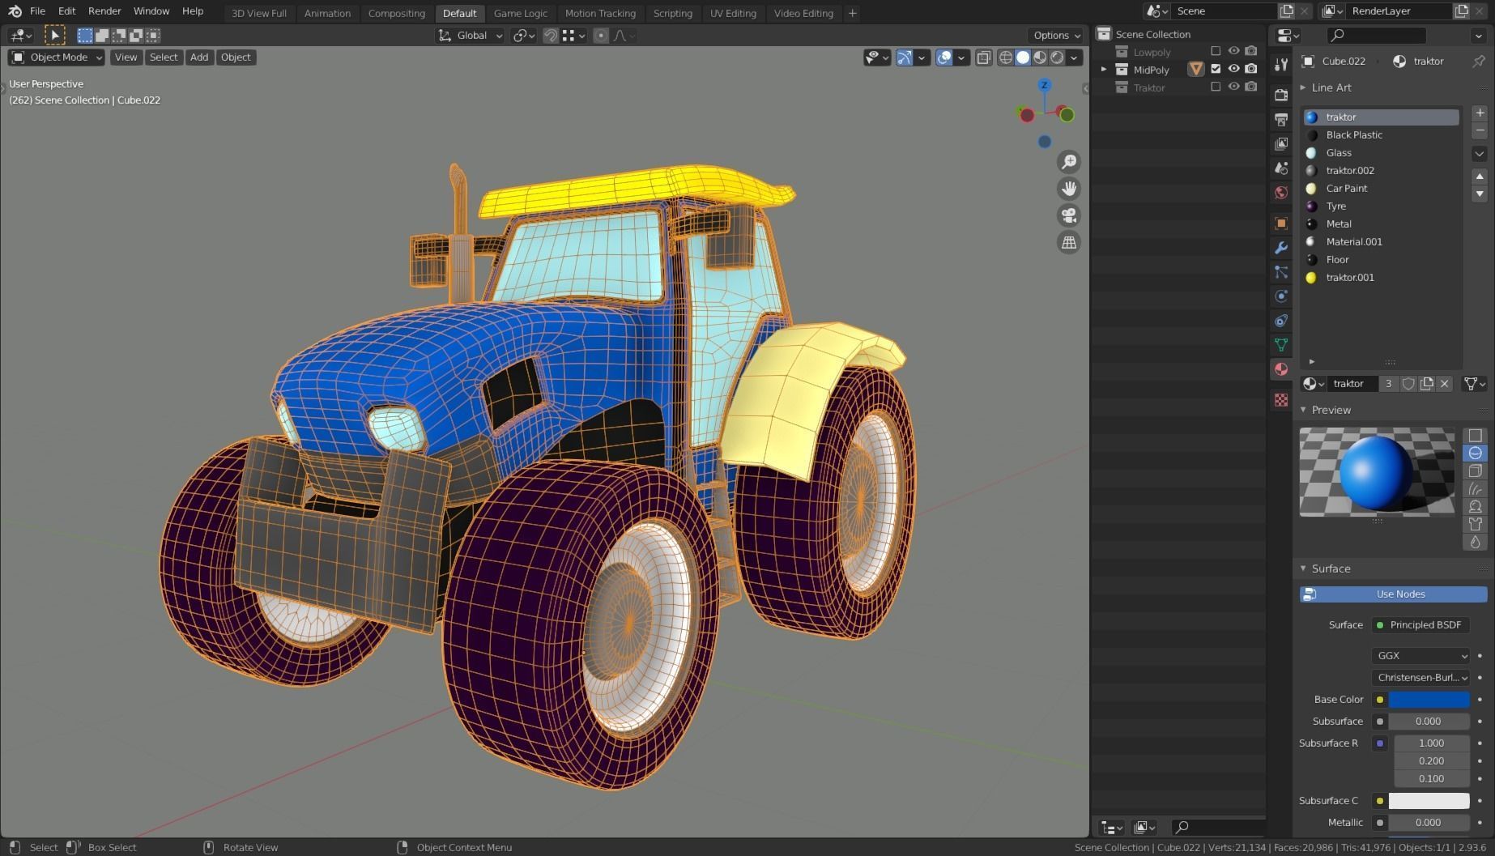1495x856 pixels.
Task: Open the Physics properties tab
Action: coord(1281,296)
